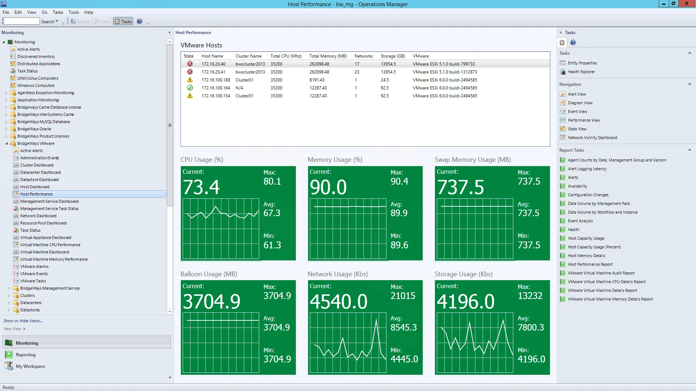The width and height of the screenshot is (696, 391).
Task: Open Distributed Applications view
Action: 38,64
